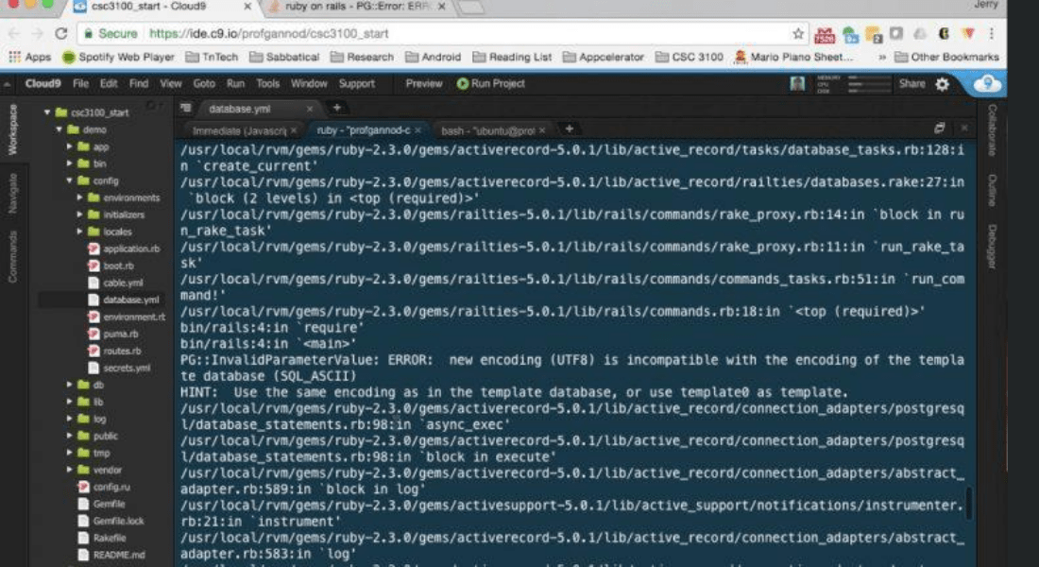Open routes.rb Ruby file

click(x=122, y=351)
